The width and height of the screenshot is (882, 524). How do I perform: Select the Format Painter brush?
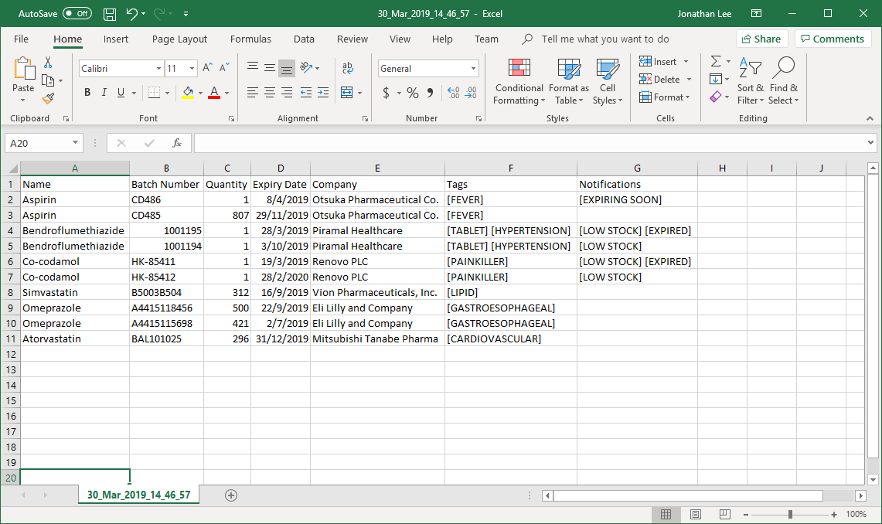(x=48, y=98)
